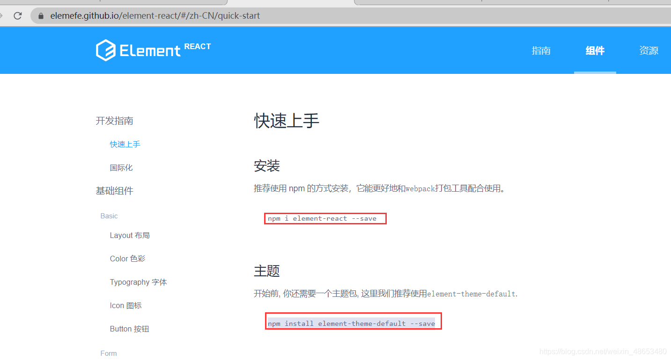Open the 资源 navigation tab
Screen dimensions: 671x360
coord(649,50)
